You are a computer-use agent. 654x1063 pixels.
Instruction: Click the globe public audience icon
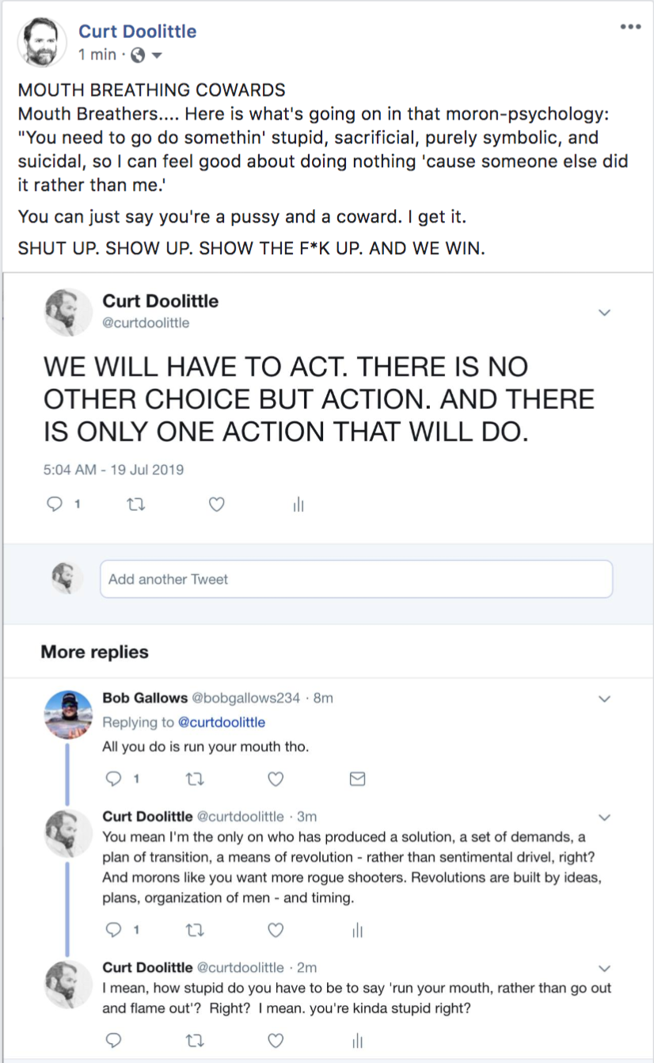tap(136, 55)
